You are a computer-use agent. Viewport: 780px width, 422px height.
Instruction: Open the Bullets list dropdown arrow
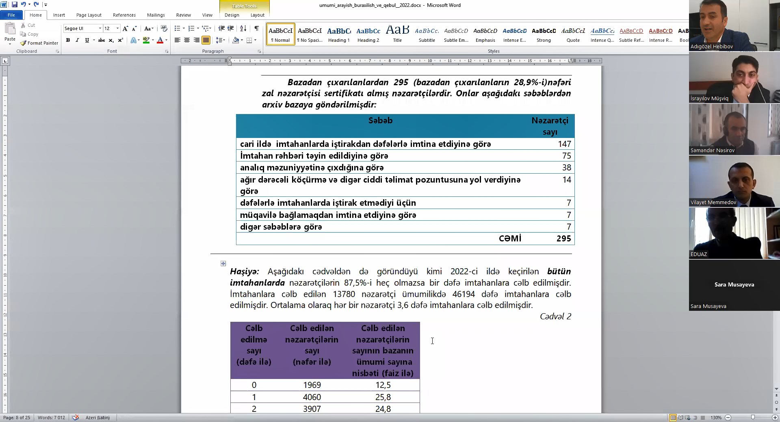(x=184, y=28)
